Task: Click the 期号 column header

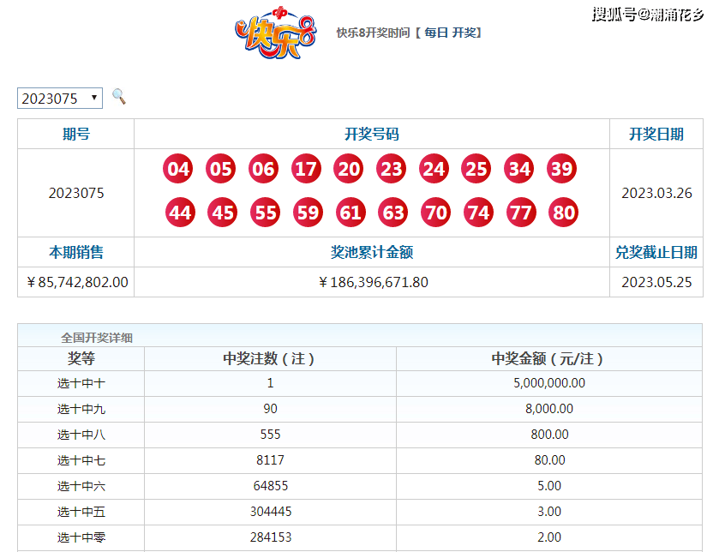Action: [76, 134]
